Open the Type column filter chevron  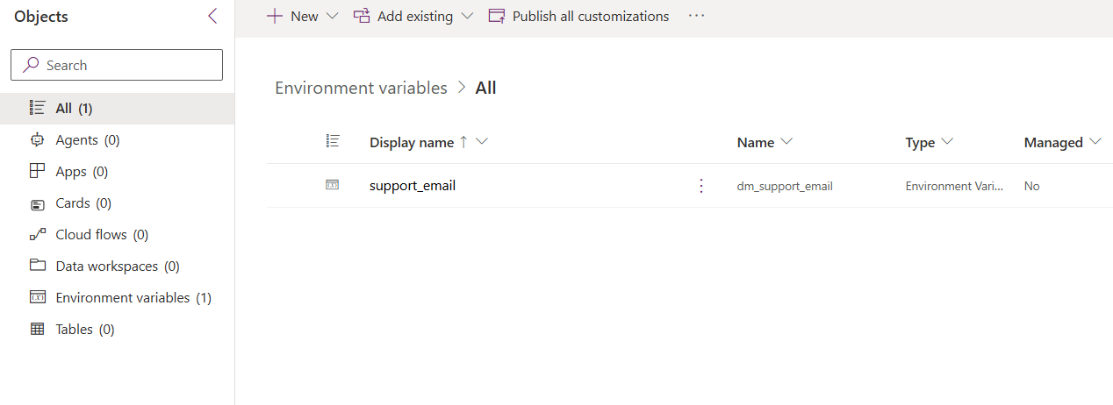pyautogui.click(x=946, y=142)
